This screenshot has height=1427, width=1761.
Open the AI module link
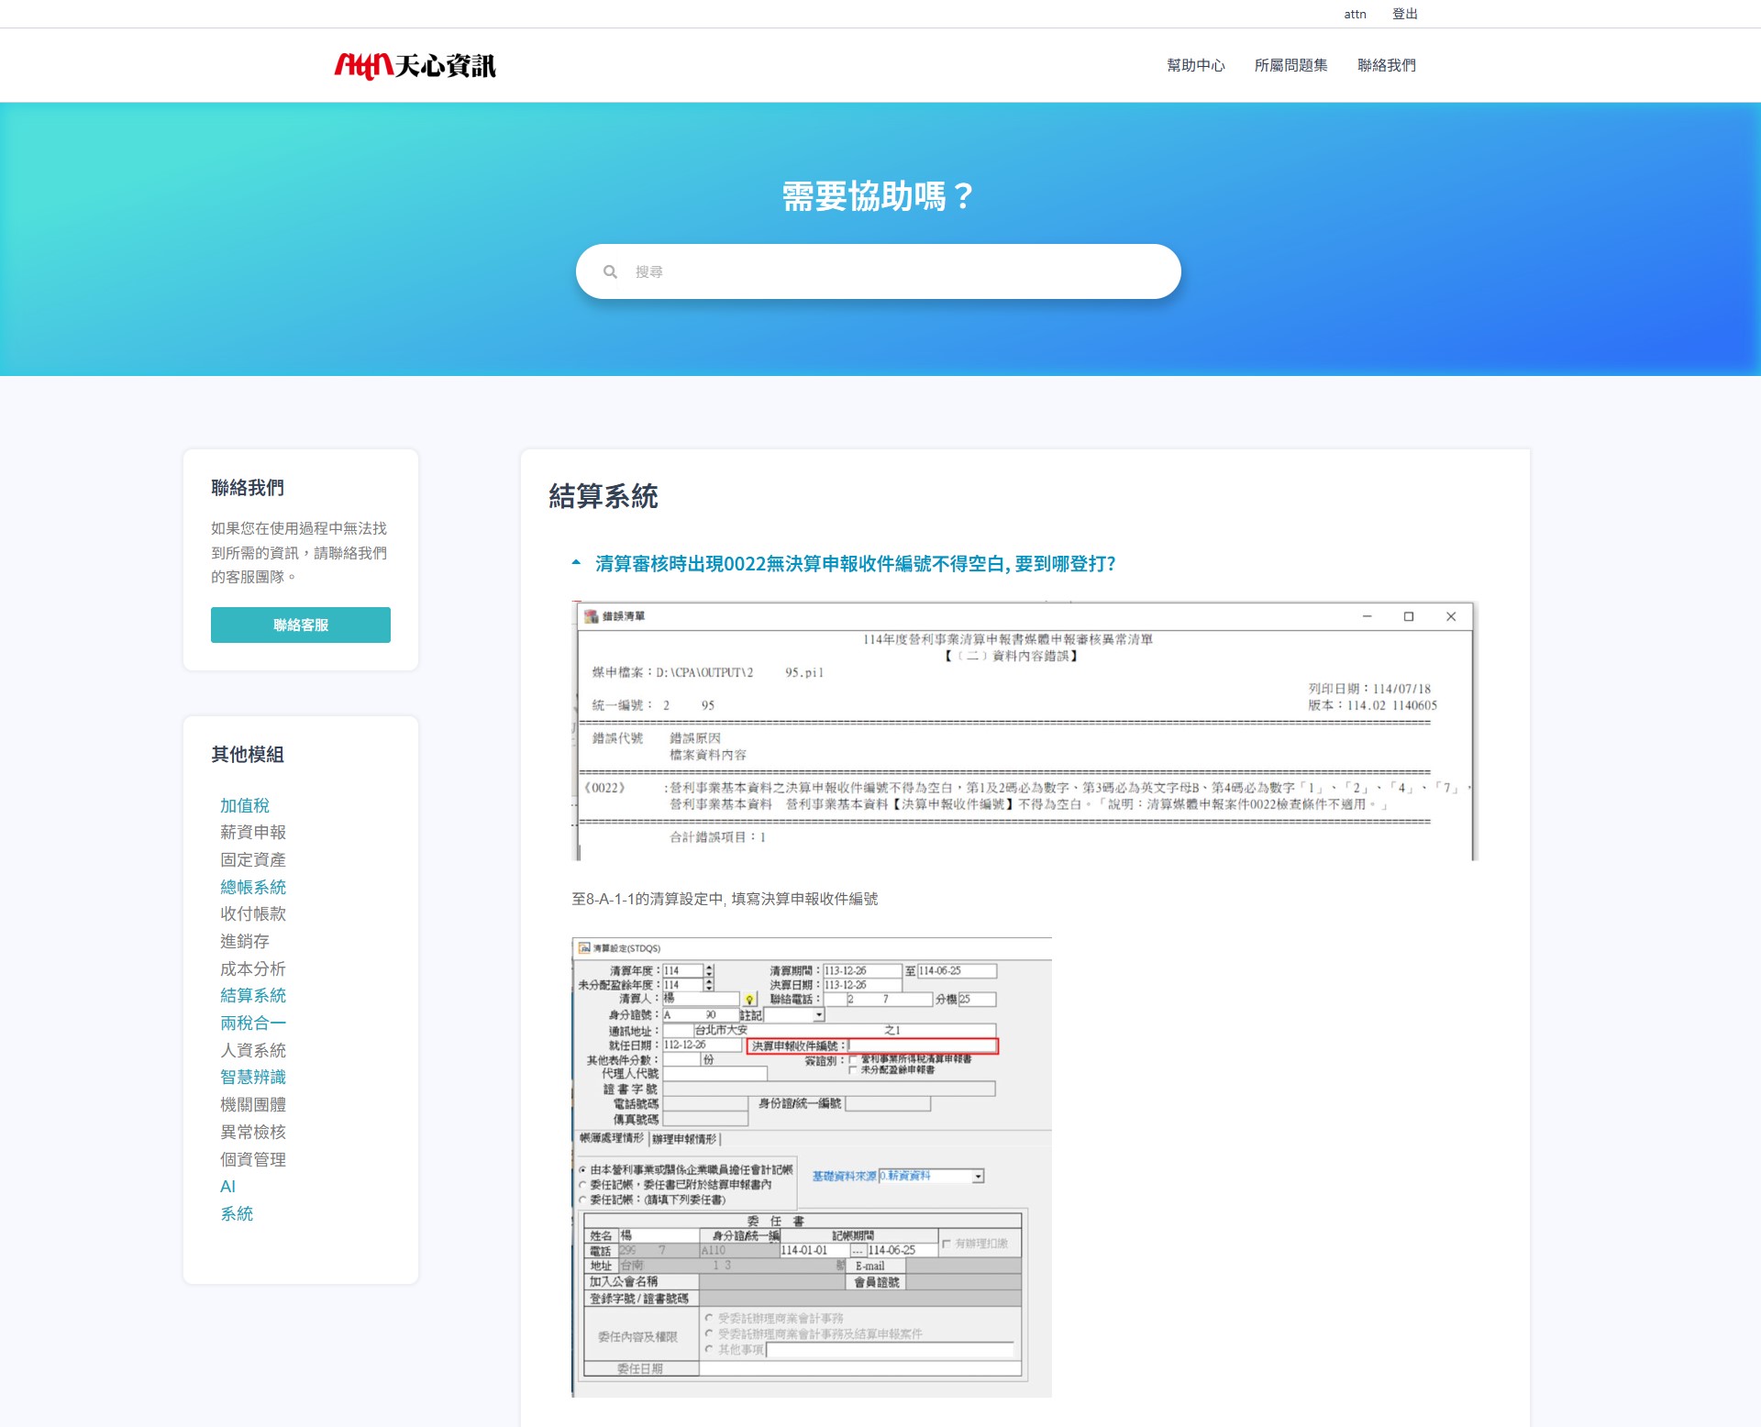pos(227,1186)
